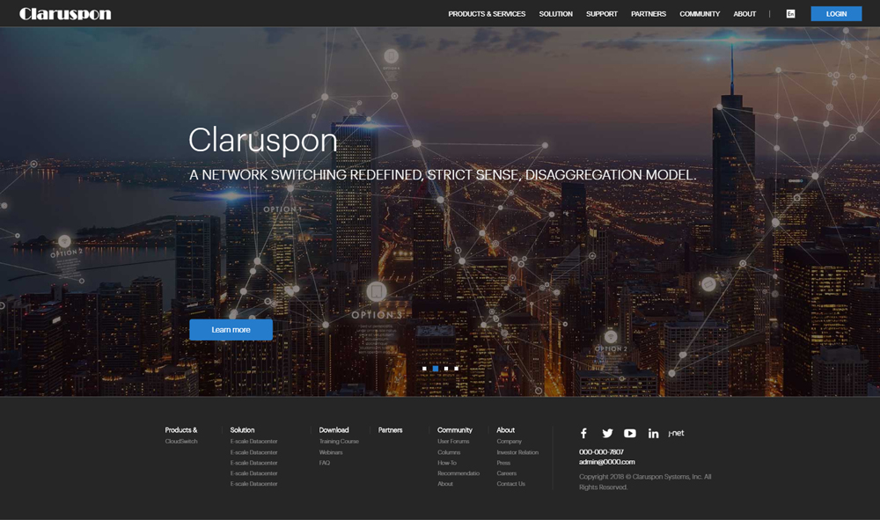The image size is (880, 520).
Task: Expand the Community navigation menu
Action: [x=700, y=14]
